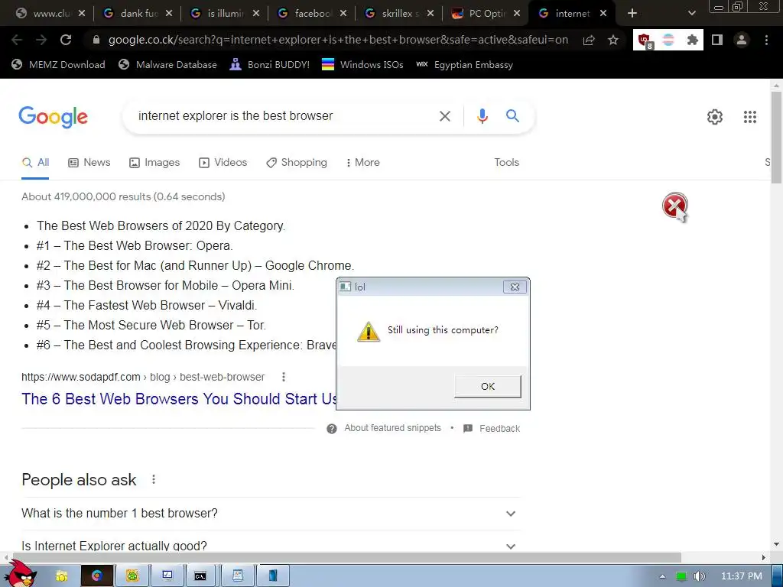The width and height of the screenshot is (783, 587).
Task: Submit search with the magnifier icon
Action: click(512, 116)
